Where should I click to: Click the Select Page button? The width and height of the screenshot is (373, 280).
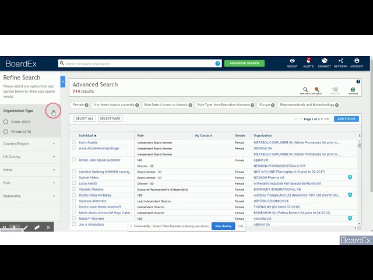(x=110, y=118)
